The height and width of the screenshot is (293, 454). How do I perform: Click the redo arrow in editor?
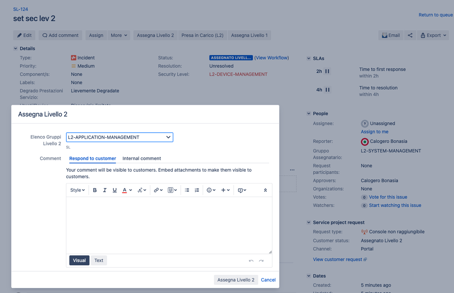tap(261, 261)
